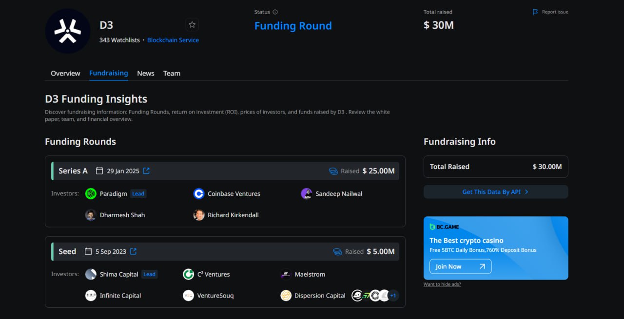Open Richard Kirkendall investor name
Screen dimensions: 624x319
[233, 215]
